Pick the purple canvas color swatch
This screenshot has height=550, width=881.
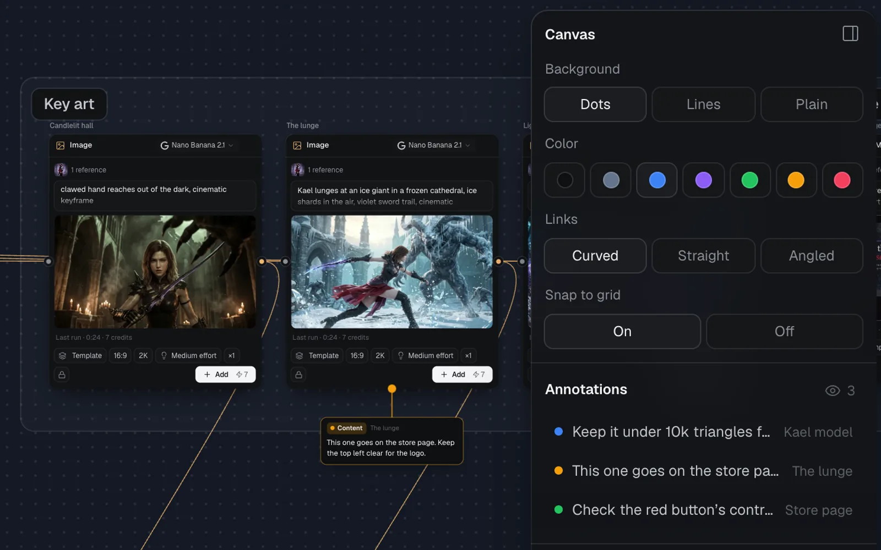pyautogui.click(x=704, y=180)
